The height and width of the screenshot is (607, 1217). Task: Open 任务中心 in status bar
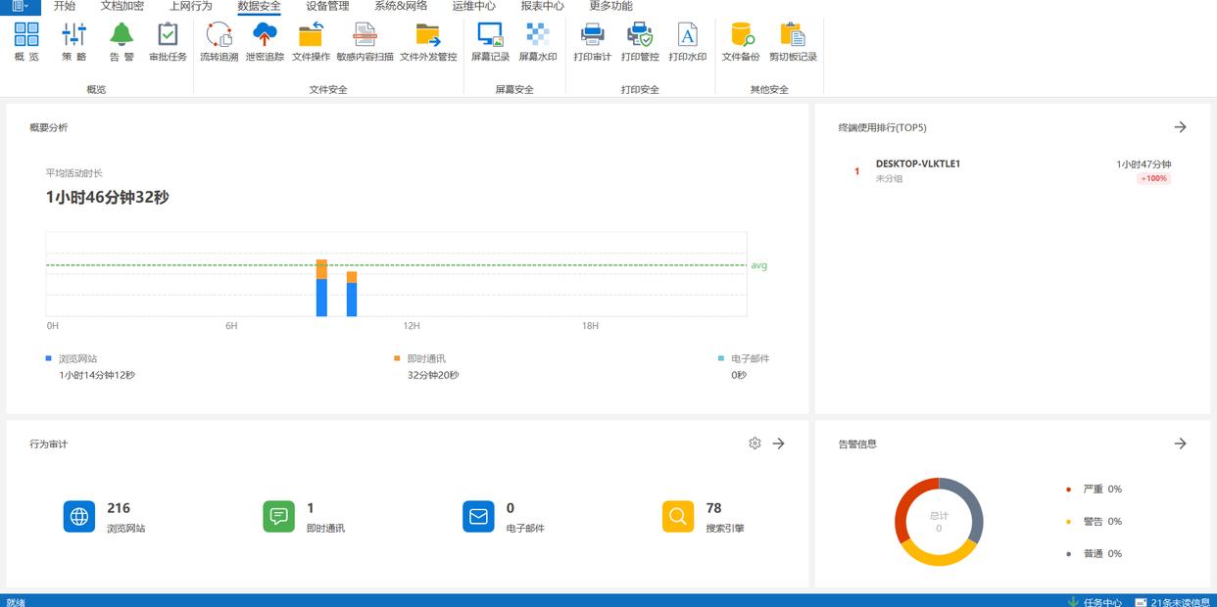click(x=1095, y=601)
